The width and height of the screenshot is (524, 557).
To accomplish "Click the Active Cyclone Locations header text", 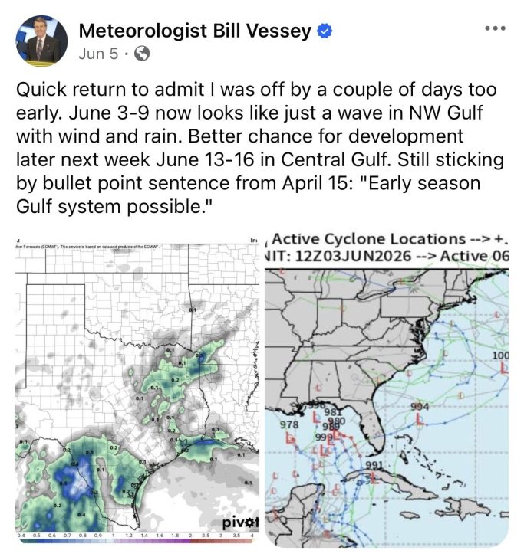I will 369,239.
